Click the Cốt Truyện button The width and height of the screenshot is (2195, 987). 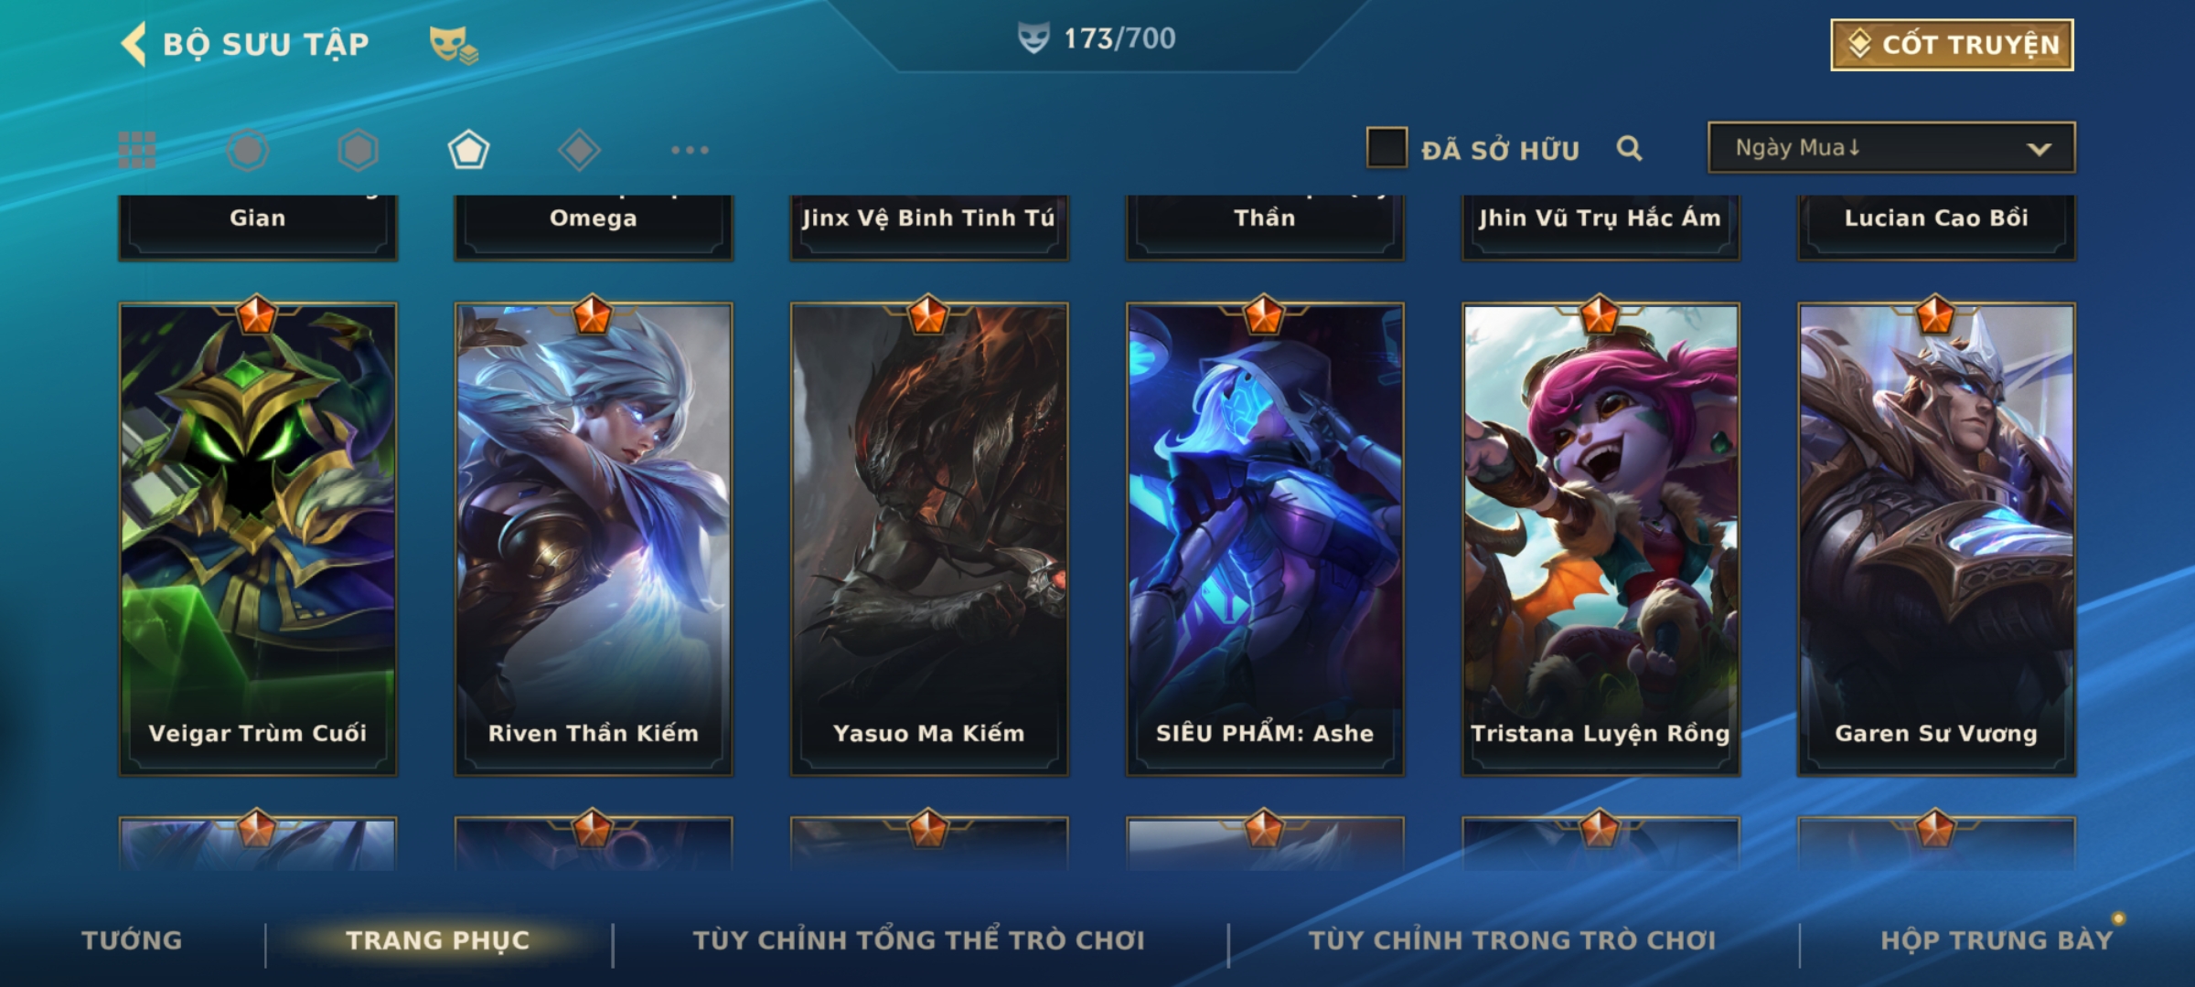click(1952, 45)
